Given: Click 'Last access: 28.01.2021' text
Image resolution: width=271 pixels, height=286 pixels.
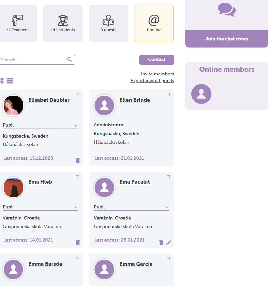Looking at the screenshot, I should point(119,240).
